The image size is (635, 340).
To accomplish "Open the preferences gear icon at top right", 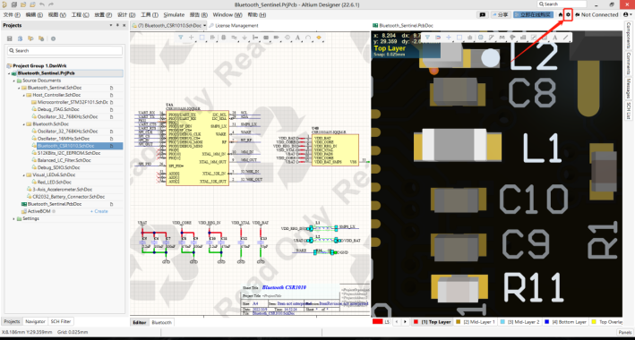I will click(x=568, y=14).
